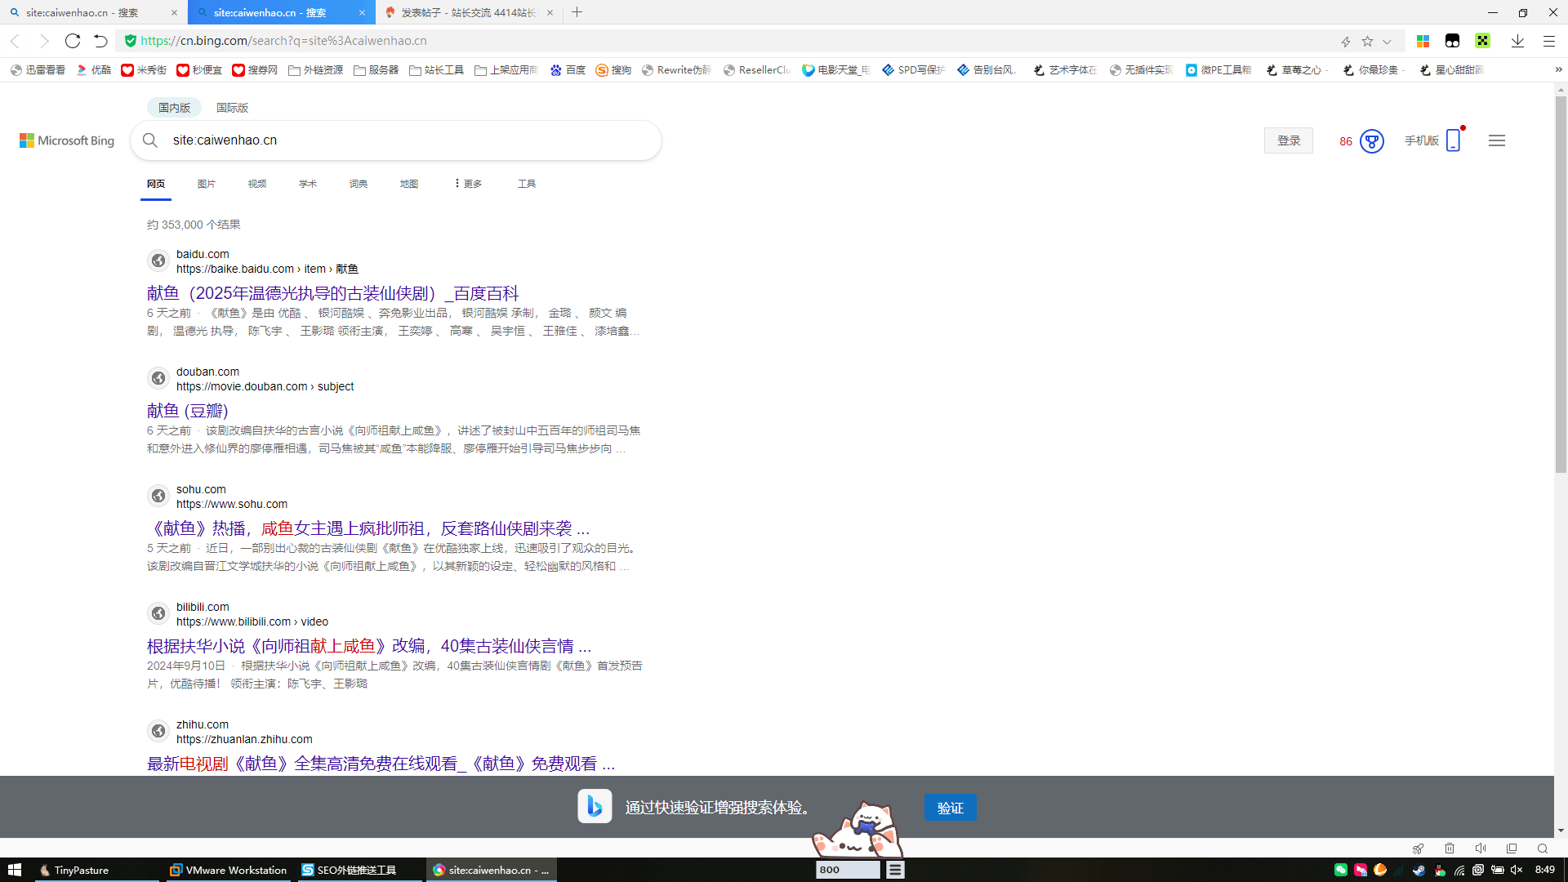Click the Bing rewards medal icon
The width and height of the screenshot is (1568, 882).
coord(1372,141)
